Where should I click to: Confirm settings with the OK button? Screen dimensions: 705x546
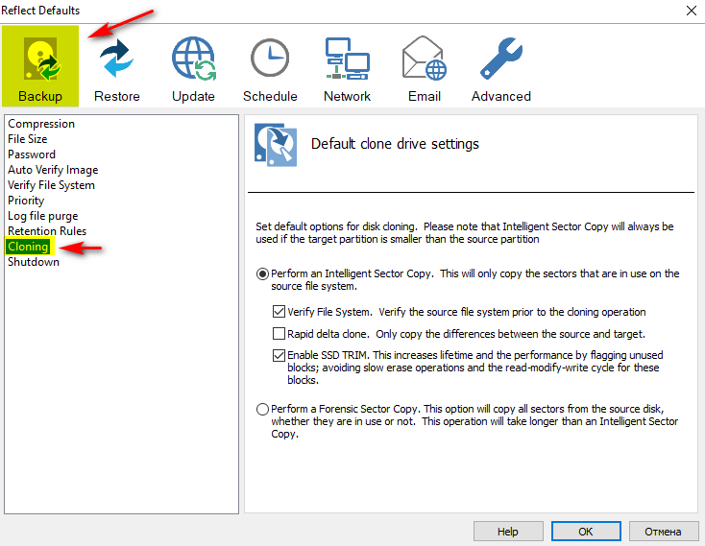pos(586,532)
